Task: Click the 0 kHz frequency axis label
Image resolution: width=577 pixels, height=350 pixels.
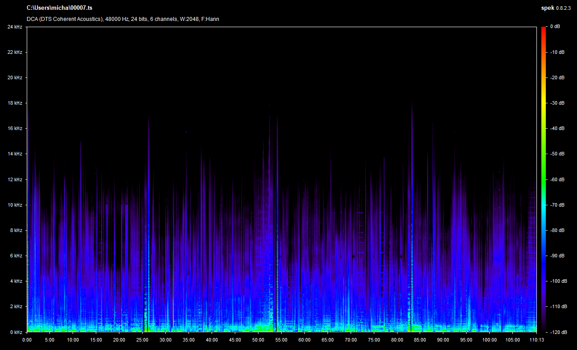Action: click(16, 333)
